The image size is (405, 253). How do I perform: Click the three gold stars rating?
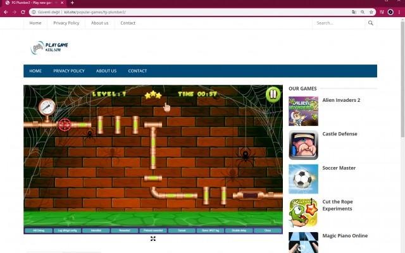[x=153, y=95]
